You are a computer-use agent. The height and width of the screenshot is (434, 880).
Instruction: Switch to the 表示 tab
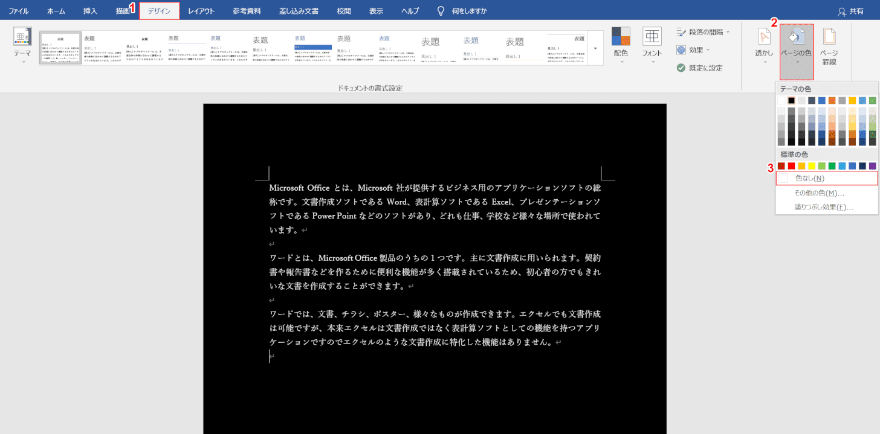point(376,11)
